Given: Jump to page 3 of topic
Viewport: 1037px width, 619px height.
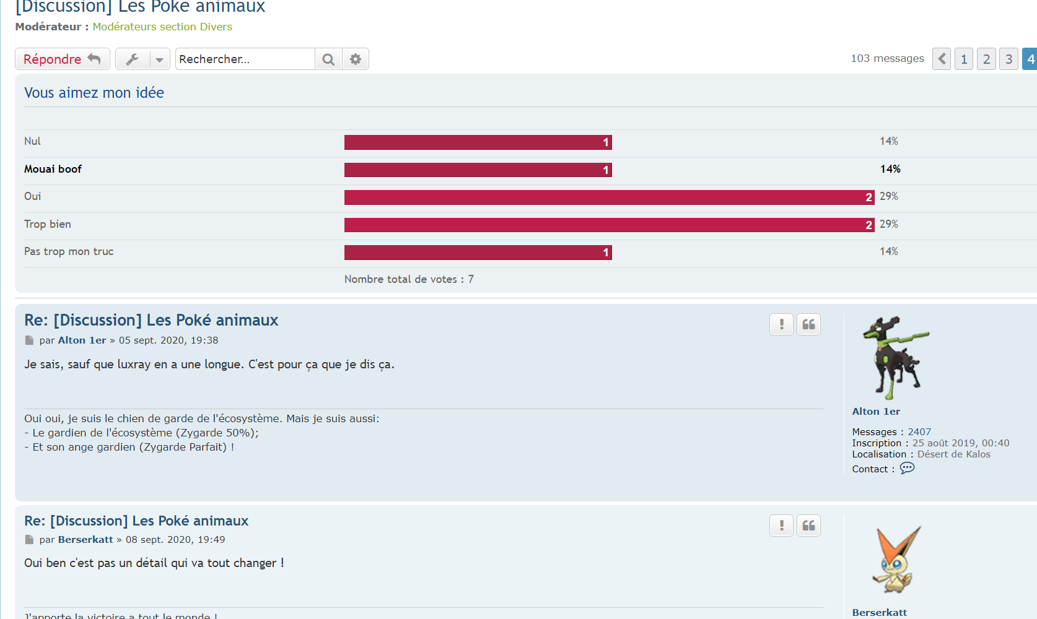Looking at the screenshot, I should (x=1009, y=59).
